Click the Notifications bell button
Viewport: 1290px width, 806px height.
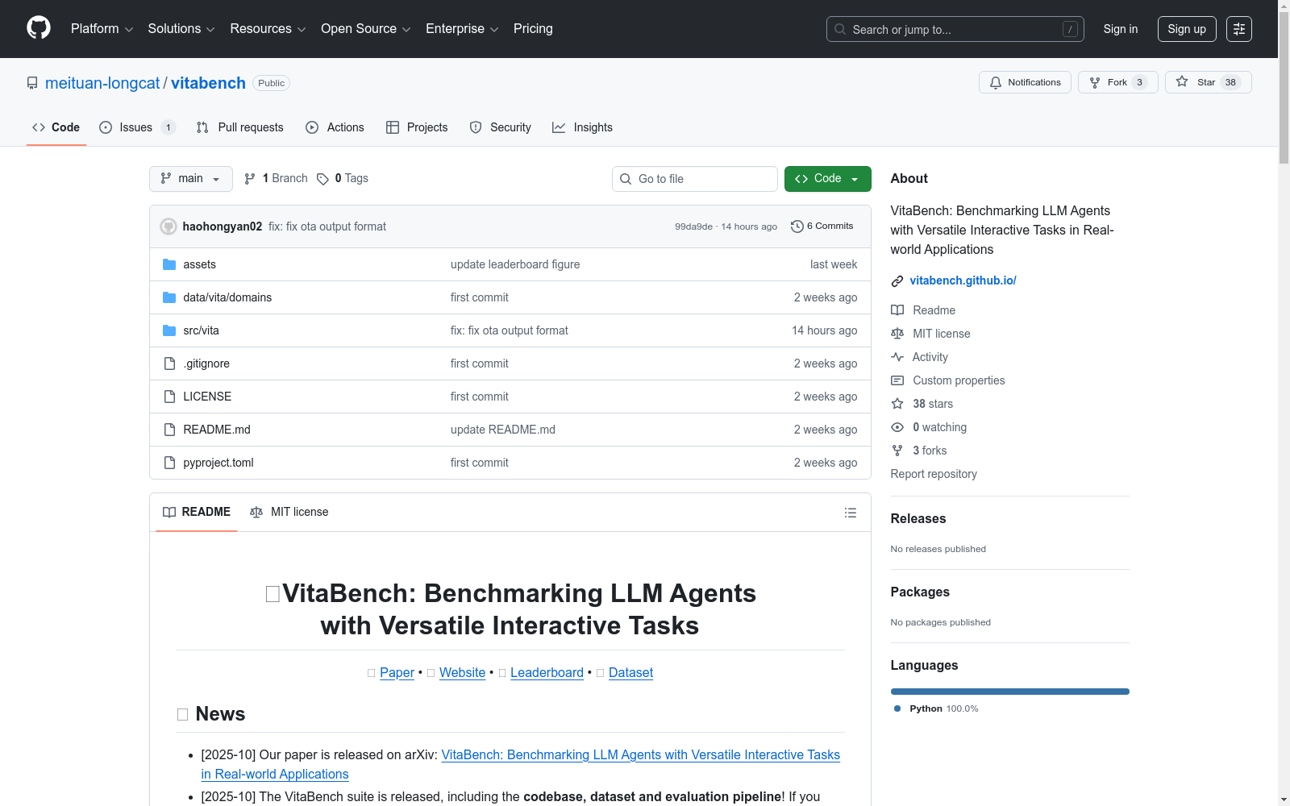1025,82
